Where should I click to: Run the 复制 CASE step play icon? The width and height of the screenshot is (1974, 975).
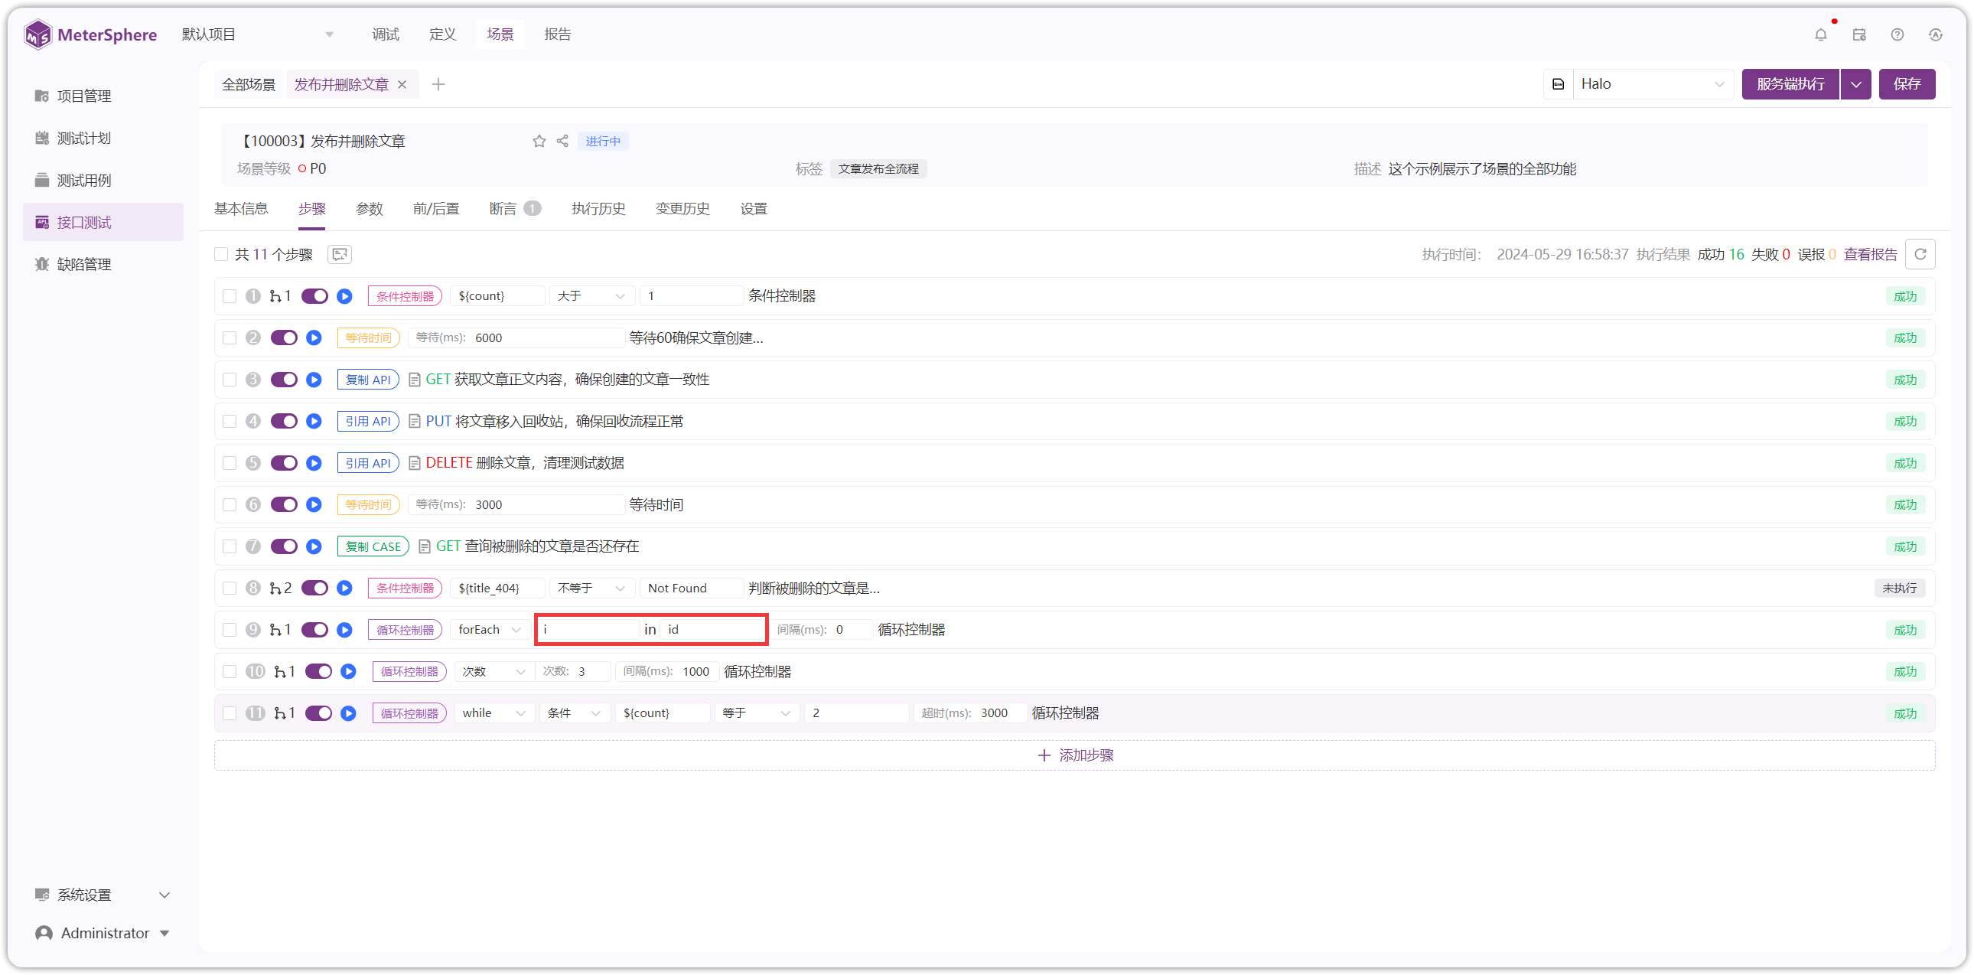point(314,546)
